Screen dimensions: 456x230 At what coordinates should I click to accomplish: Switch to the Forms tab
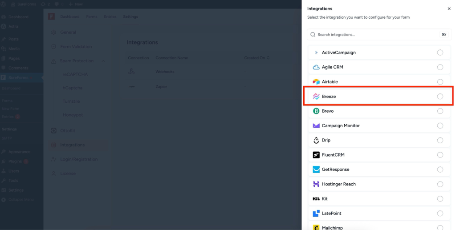(x=92, y=16)
